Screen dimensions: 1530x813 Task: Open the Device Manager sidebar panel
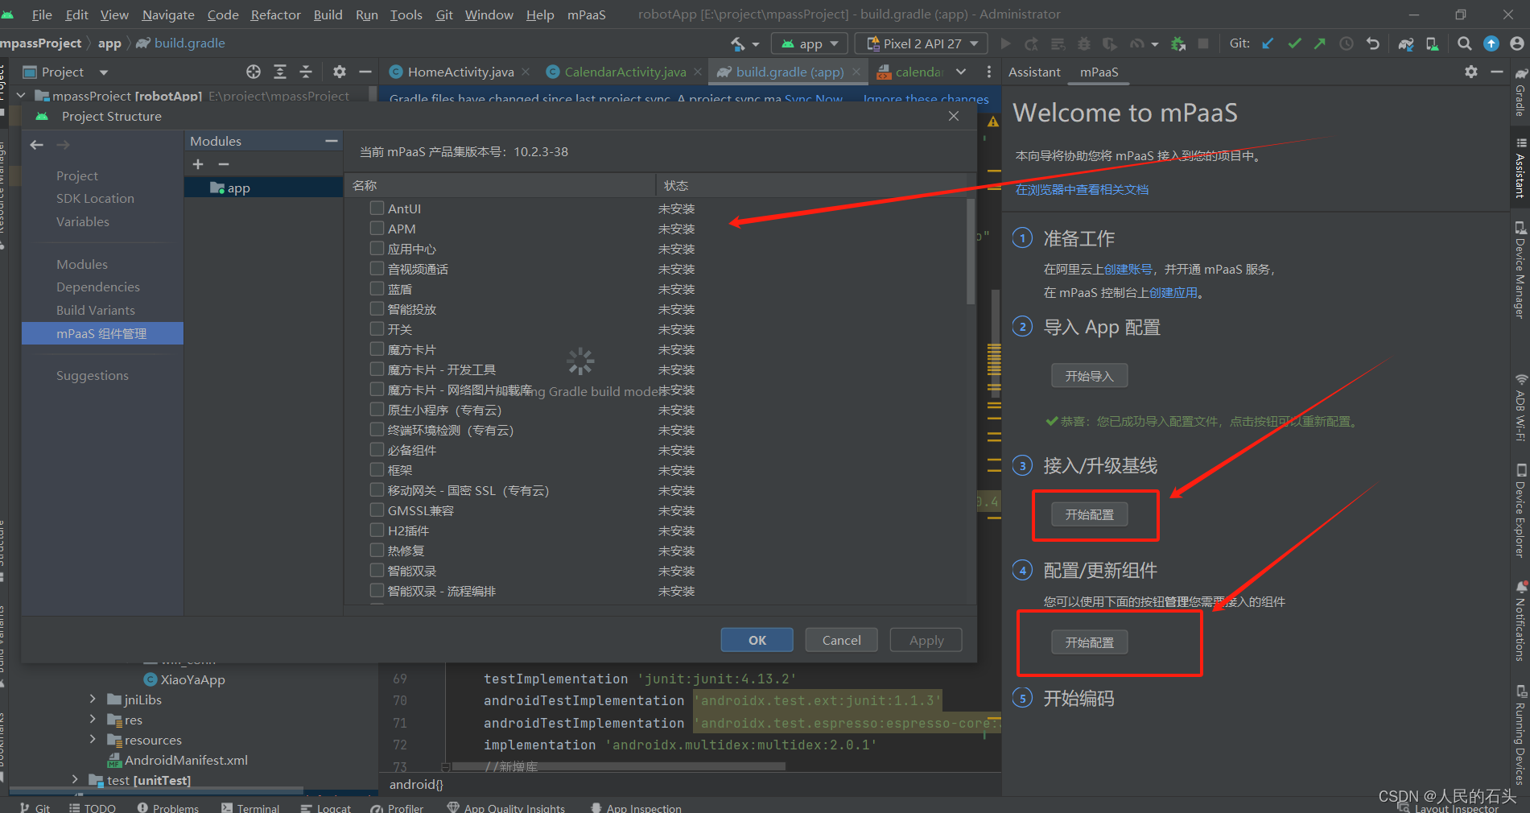(x=1519, y=274)
